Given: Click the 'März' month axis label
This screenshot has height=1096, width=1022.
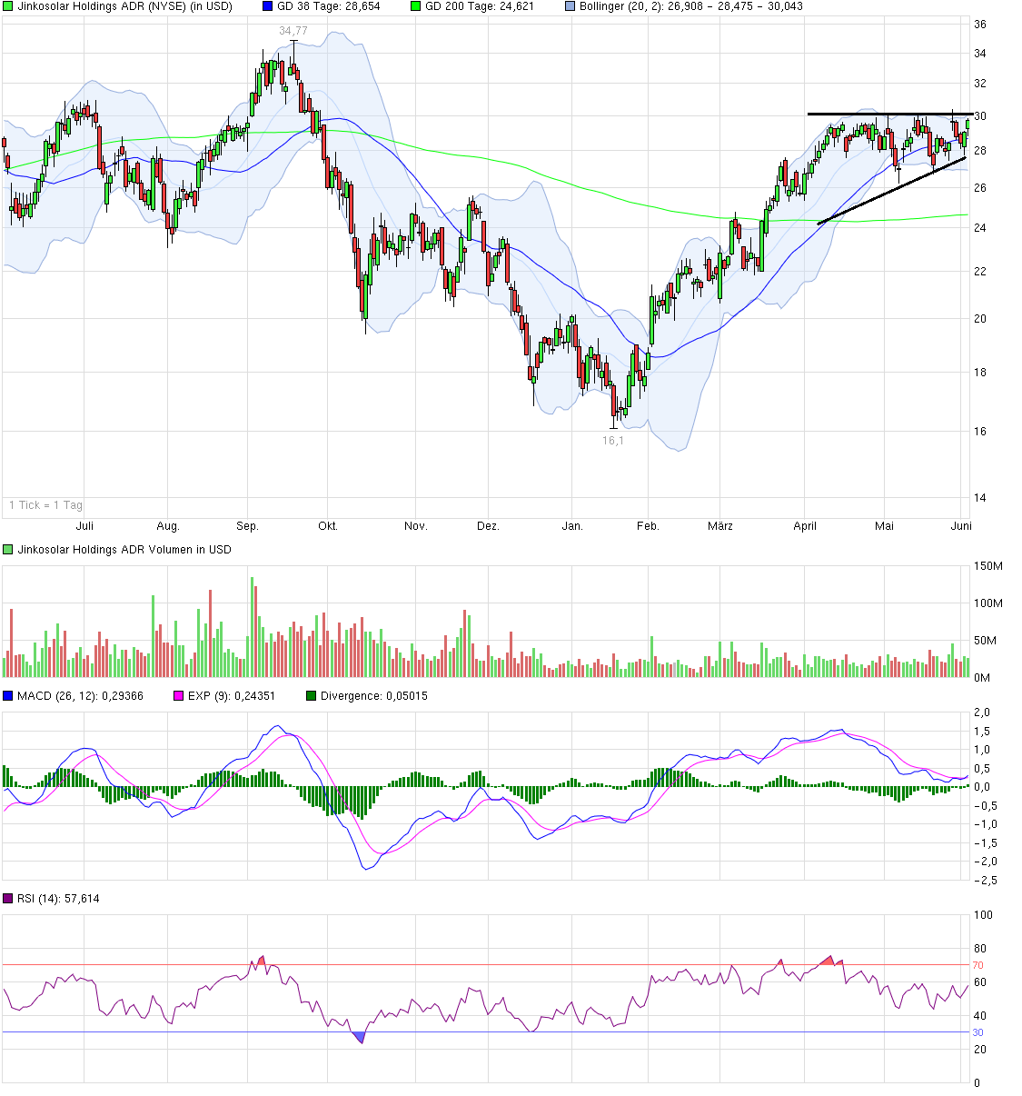Looking at the screenshot, I should click(720, 526).
